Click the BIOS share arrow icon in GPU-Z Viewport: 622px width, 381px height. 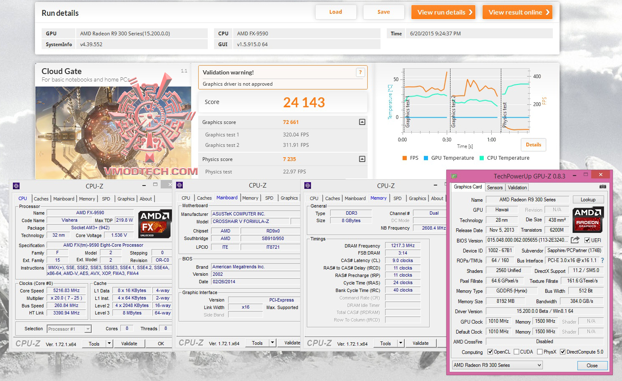tap(575, 240)
